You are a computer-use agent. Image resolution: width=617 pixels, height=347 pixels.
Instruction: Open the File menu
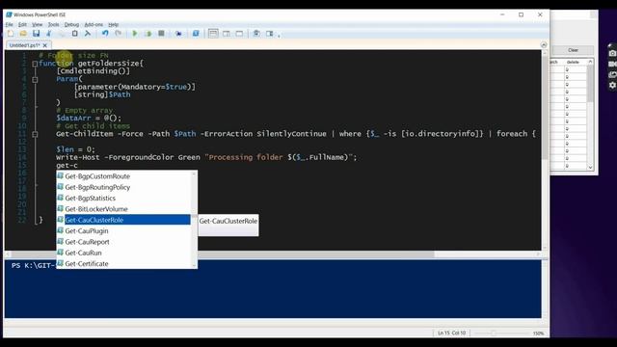[9, 24]
